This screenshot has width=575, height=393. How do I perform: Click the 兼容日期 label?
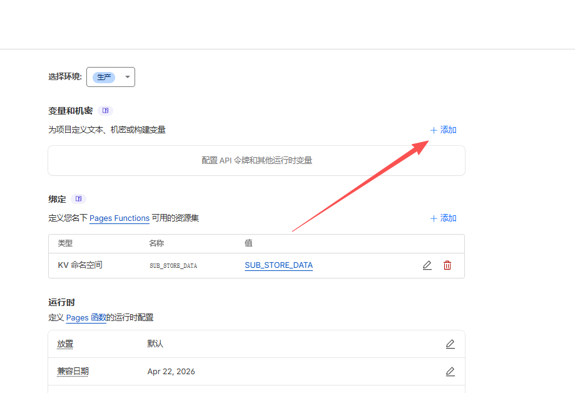[x=73, y=371]
